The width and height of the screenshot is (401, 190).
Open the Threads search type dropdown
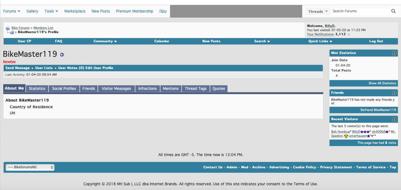(318, 11)
